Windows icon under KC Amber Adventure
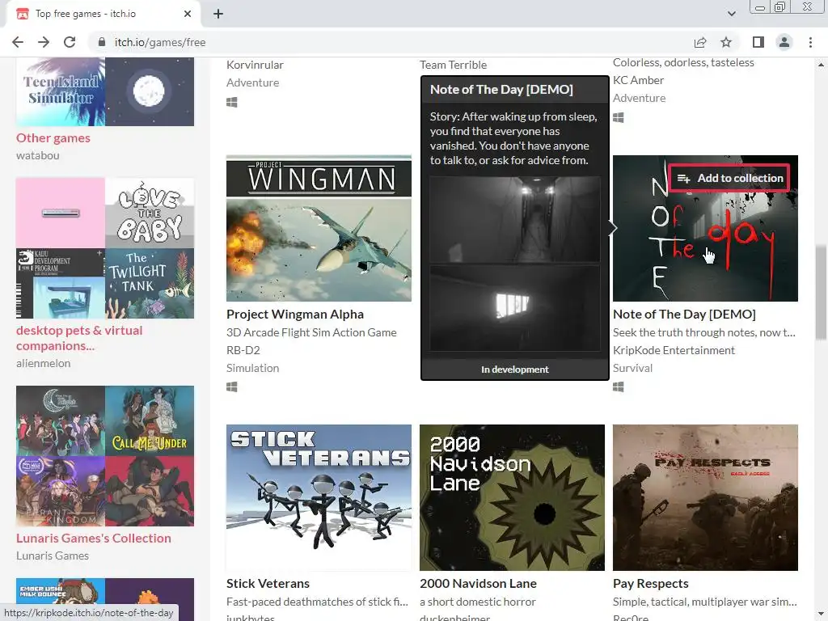Image resolution: width=828 pixels, height=621 pixels. [619, 117]
